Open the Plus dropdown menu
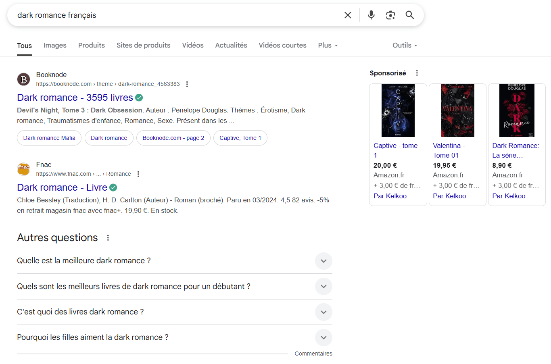The image size is (551, 364). pyautogui.click(x=328, y=46)
